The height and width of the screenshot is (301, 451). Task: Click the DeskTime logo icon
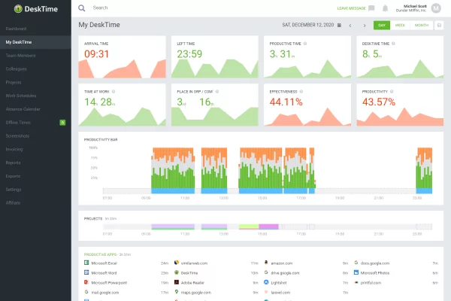[x=18, y=9]
